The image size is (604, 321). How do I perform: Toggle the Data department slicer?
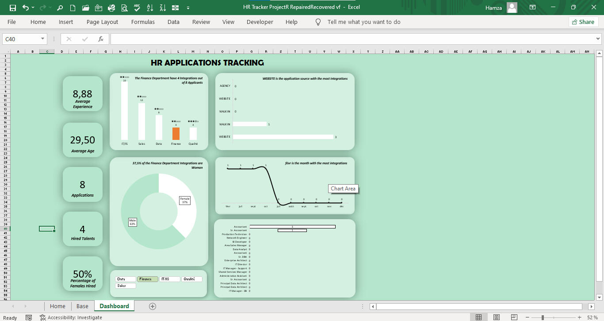tap(126, 279)
